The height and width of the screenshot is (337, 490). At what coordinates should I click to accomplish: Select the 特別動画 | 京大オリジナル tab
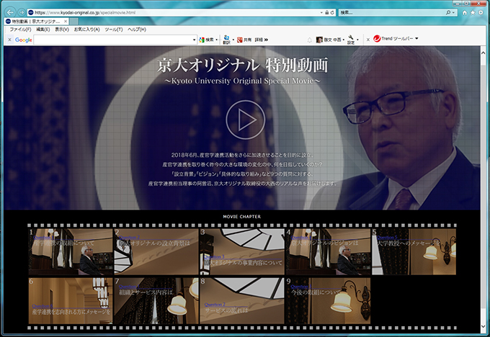[x=37, y=21]
